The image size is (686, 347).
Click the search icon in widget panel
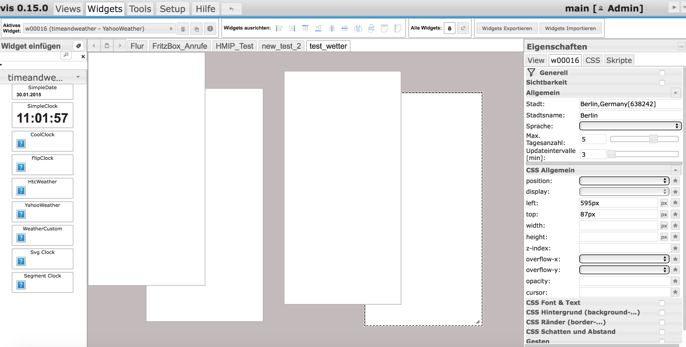(x=66, y=55)
